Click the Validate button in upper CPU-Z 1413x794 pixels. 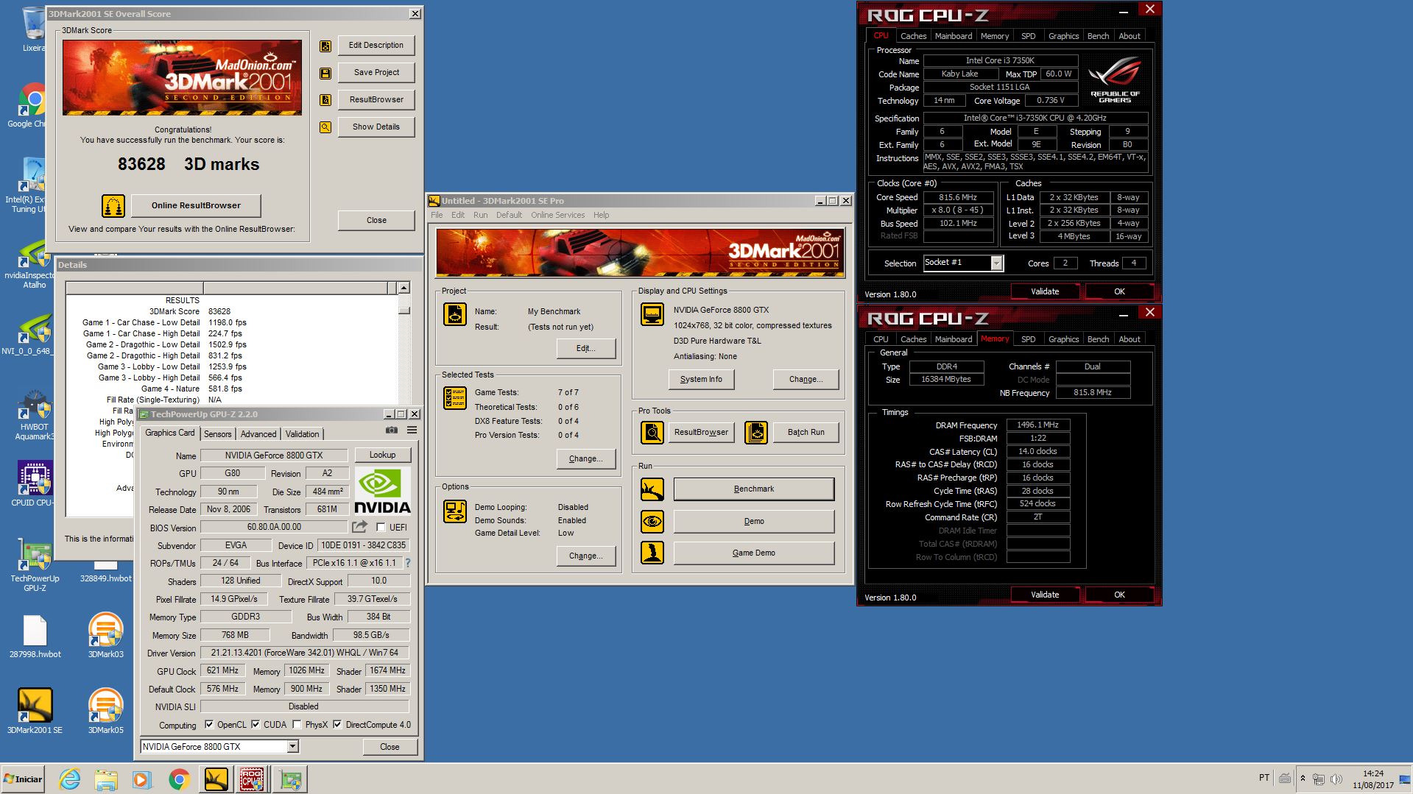pyautogui.click(x=1045, y=291)
